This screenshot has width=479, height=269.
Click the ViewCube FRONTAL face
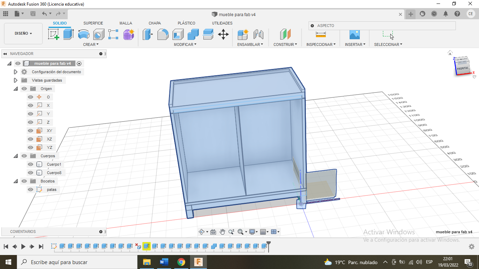[463, 68]
